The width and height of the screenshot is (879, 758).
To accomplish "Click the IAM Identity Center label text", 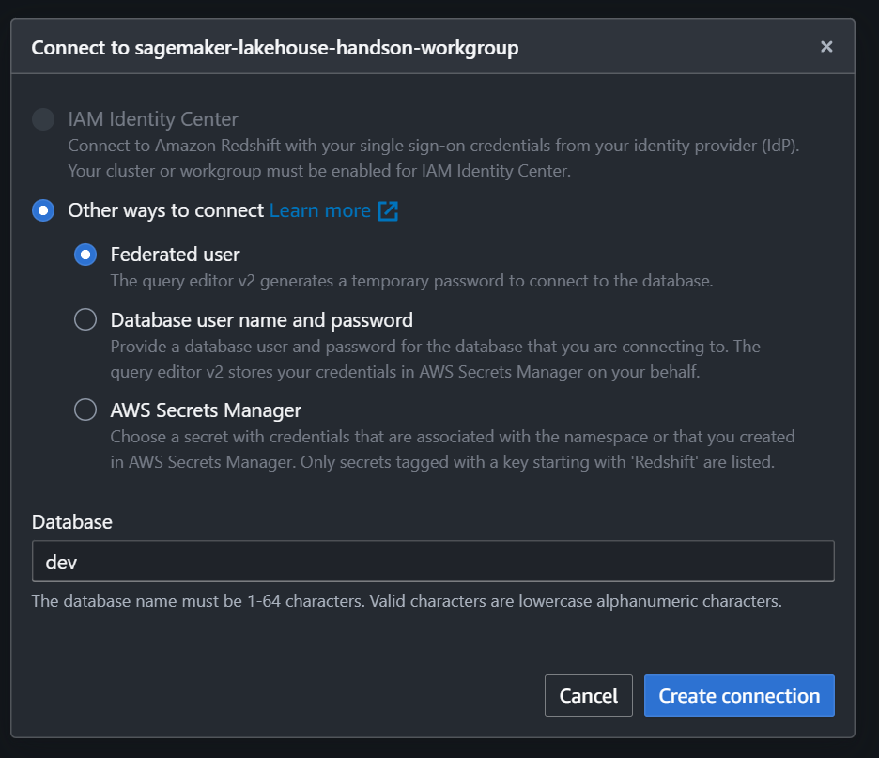I will (x=153, y=119).
